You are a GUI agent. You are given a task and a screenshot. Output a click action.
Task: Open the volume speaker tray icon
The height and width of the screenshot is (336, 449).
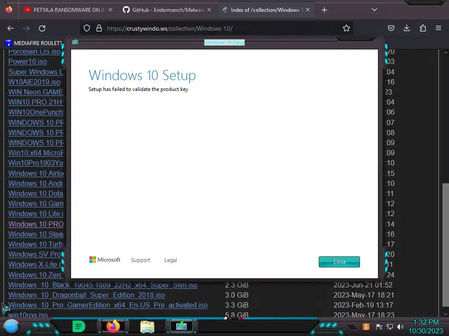coord(400,326)
